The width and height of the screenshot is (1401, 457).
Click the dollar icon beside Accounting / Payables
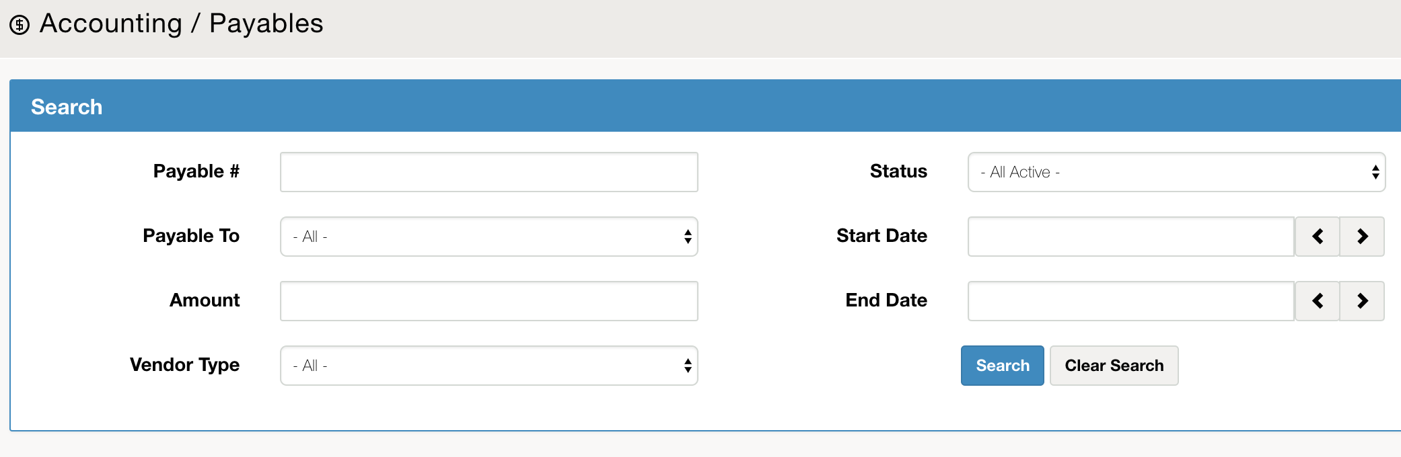[x=20, y=24]
